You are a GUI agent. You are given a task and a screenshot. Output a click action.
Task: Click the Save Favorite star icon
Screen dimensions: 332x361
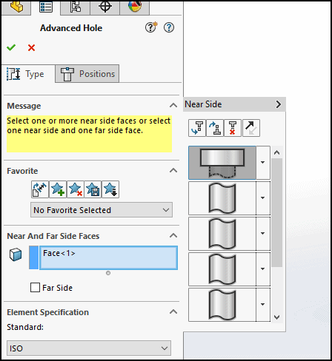click(93, 189)
